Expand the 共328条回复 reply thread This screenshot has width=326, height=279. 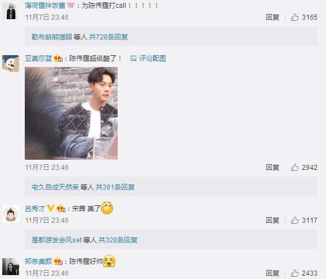[x=118, y=240]
